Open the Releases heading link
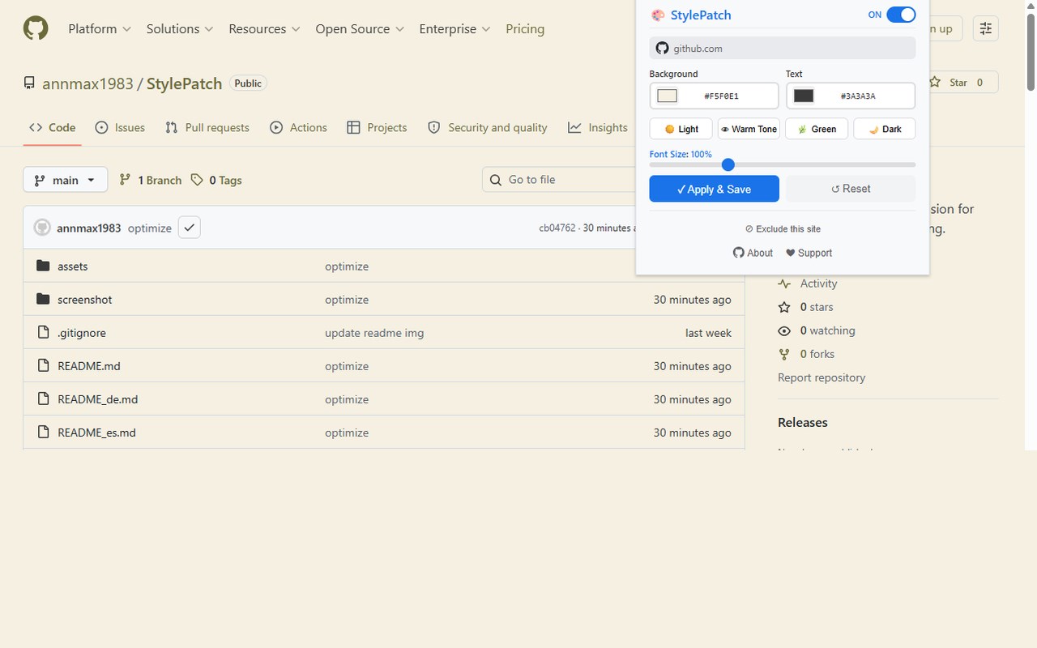1037x648 pixels. click(x=803, y=422)
